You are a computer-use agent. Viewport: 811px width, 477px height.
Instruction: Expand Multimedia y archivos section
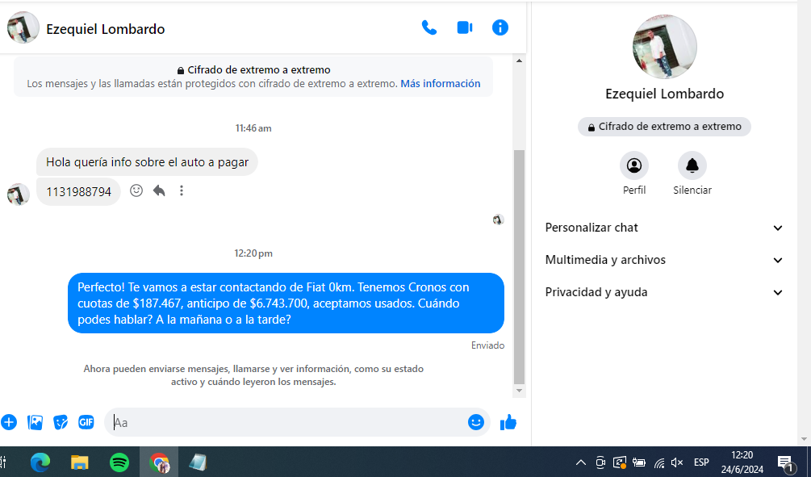tap(664, 260)
